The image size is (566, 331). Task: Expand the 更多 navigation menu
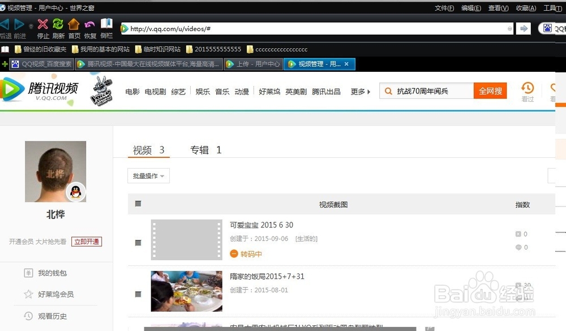pyautogui.click(x=360, y=92)
